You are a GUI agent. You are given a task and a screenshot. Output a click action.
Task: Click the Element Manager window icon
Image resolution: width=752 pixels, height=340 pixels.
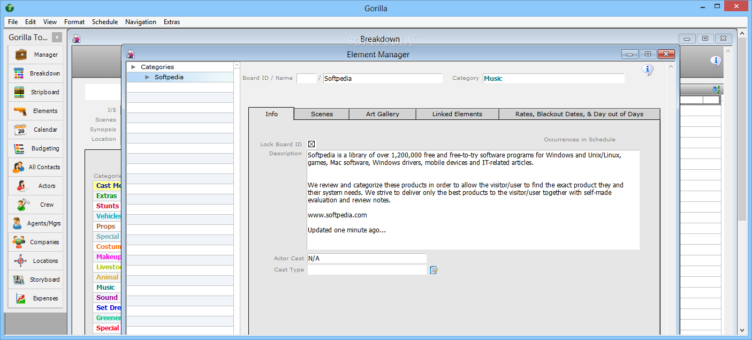(x=130, y=54)
